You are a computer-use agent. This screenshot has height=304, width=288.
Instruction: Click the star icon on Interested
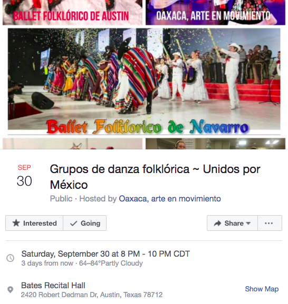(16, 223)
